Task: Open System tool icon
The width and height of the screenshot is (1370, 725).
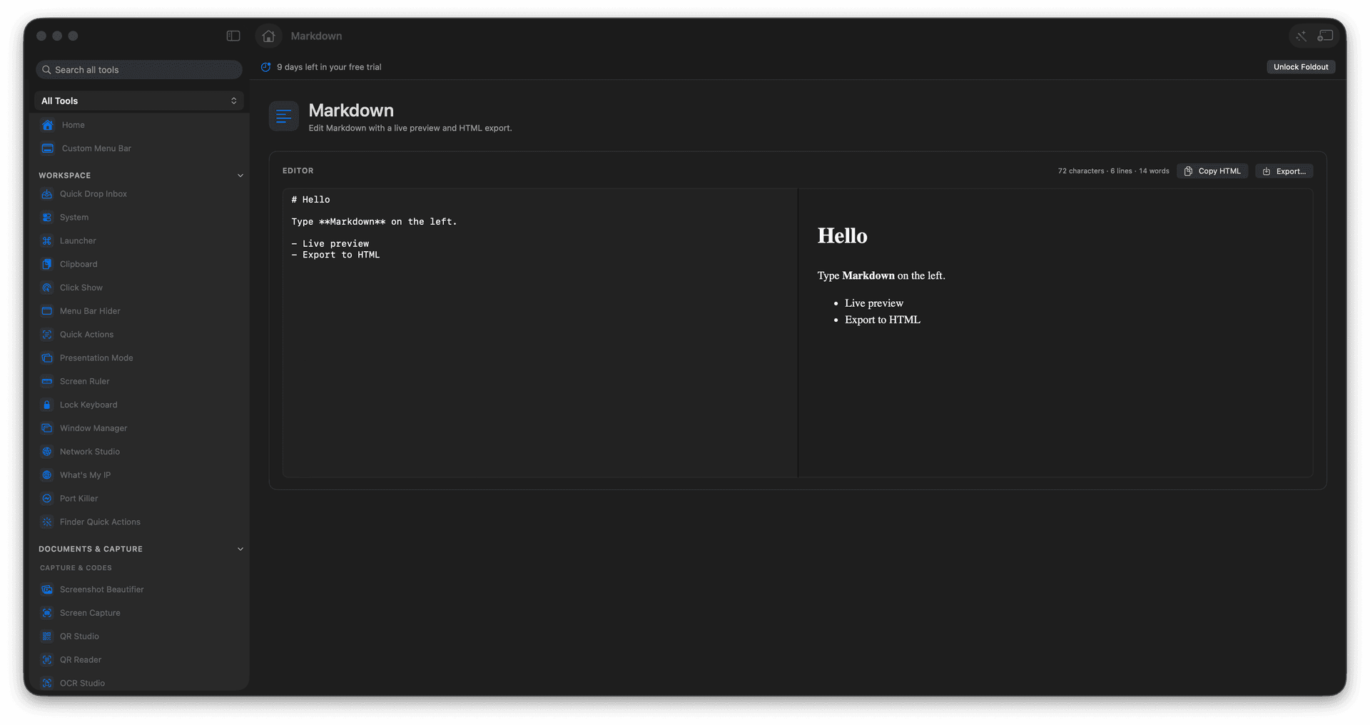Action: pyautogui.click(x=47, y=218)
